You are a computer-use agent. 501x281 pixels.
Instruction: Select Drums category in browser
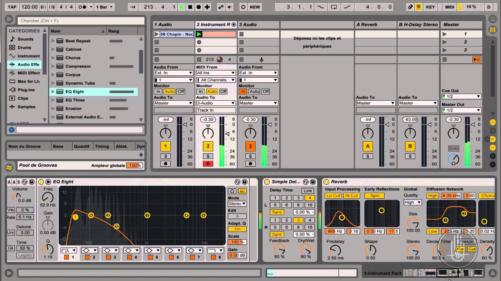pos(24,48)
